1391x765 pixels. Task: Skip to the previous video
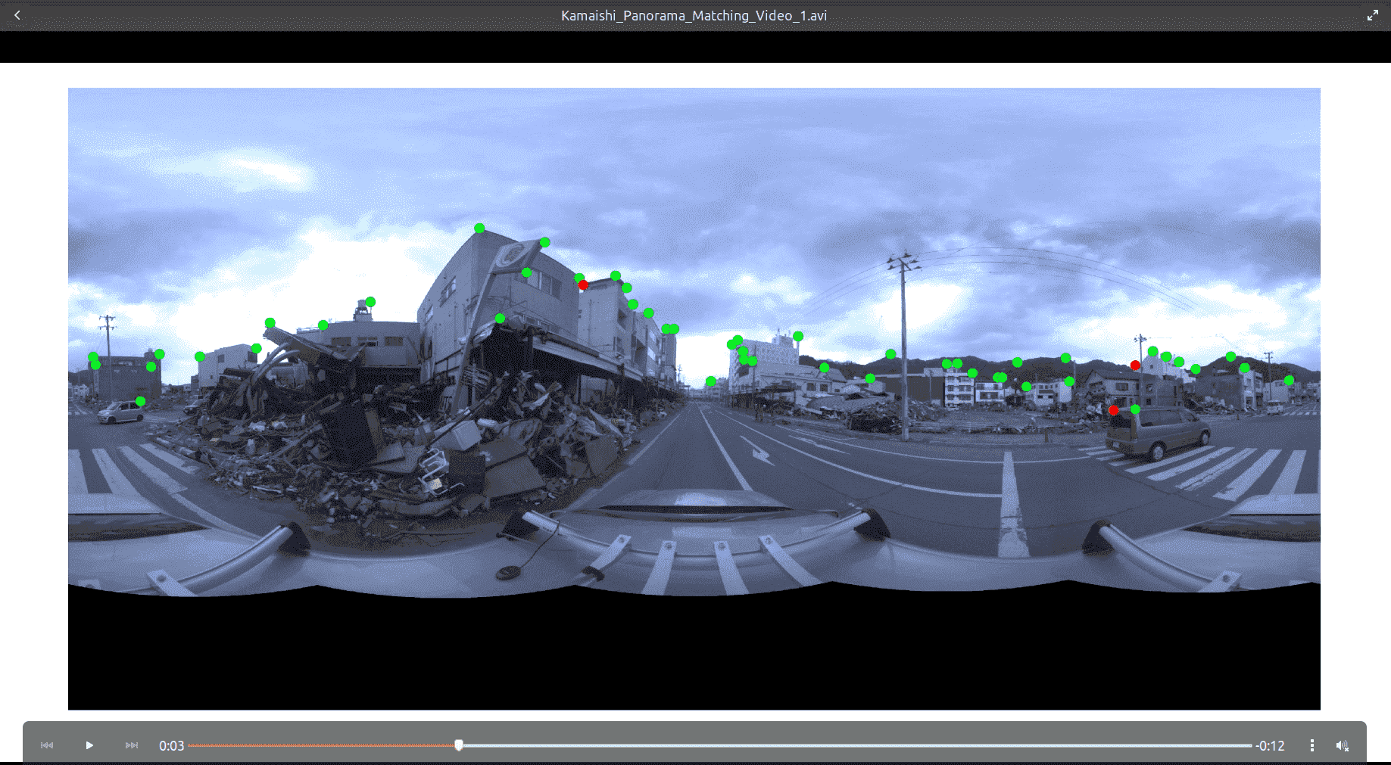coord(47,745)
